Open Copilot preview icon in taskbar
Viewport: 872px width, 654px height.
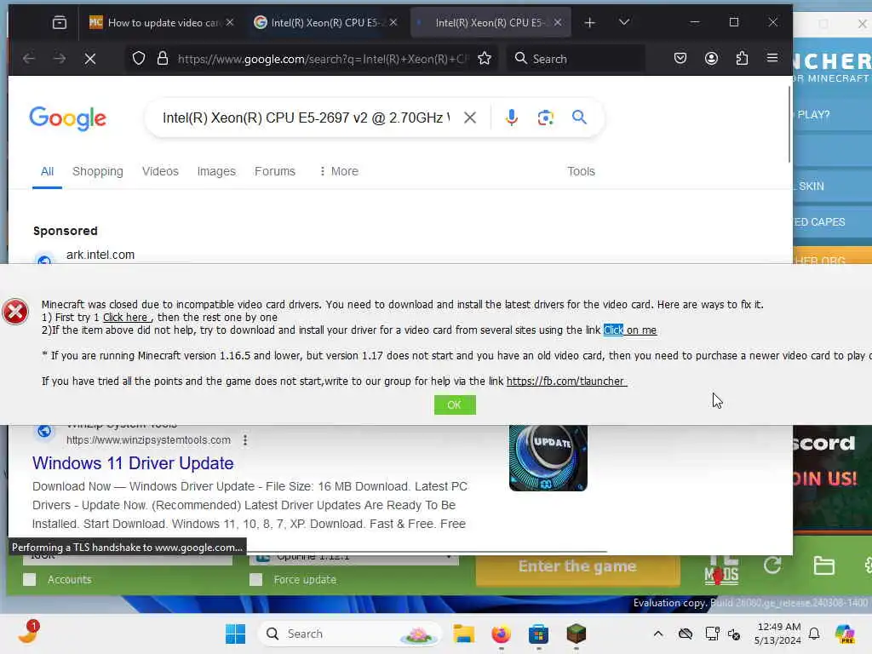click(845, 634)
